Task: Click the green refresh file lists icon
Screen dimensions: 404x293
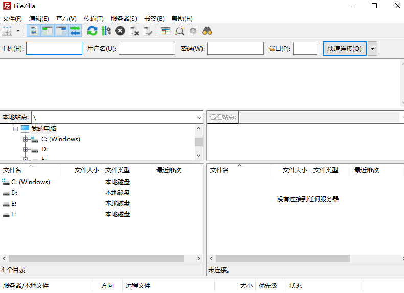Action: (92, 31)
